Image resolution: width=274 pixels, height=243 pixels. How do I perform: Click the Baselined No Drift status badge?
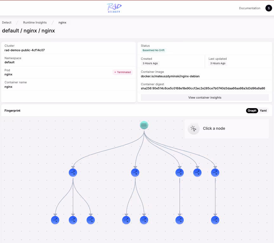click(153, 51)
